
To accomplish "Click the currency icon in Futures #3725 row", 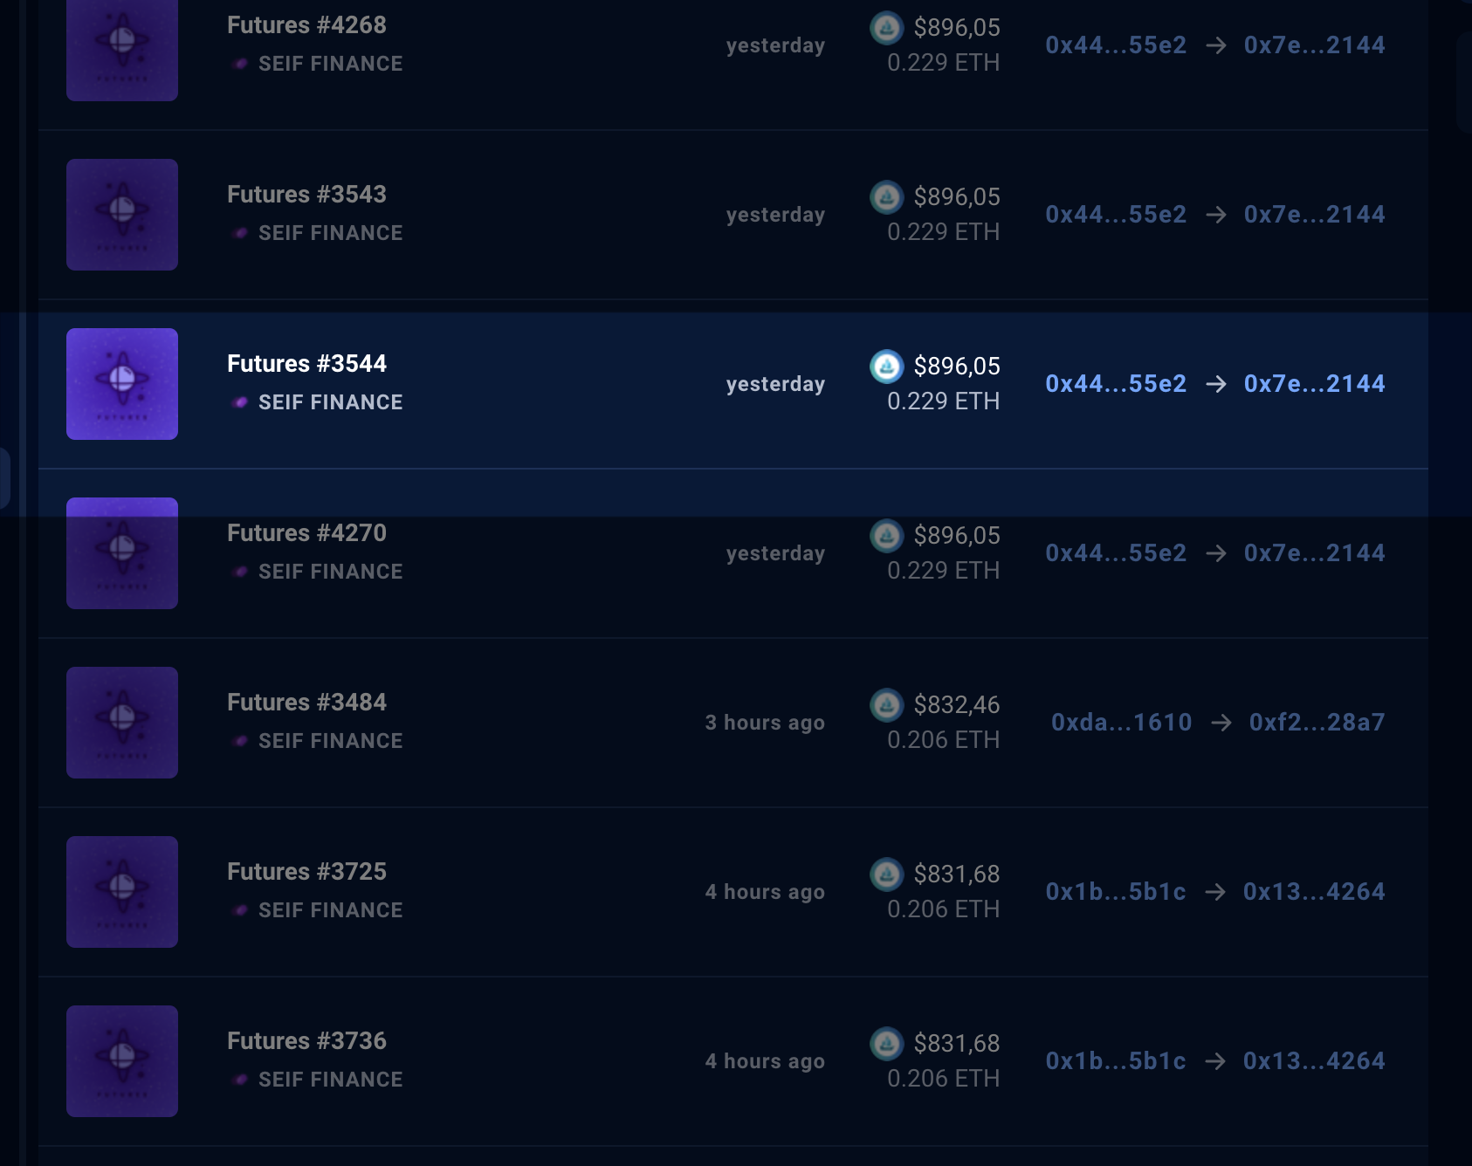I will point(886,874).
